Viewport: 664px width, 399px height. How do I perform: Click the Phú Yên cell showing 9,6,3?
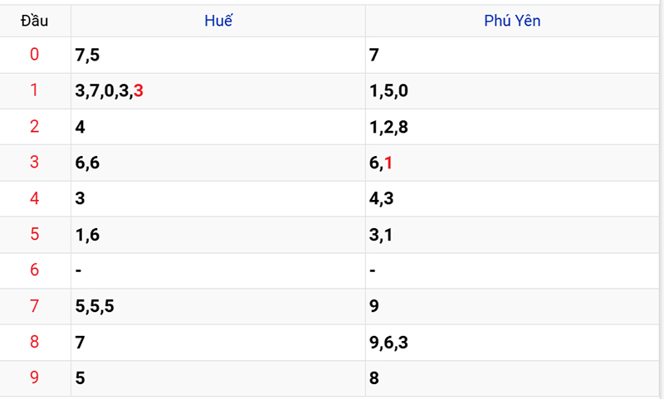pos(388,343)
